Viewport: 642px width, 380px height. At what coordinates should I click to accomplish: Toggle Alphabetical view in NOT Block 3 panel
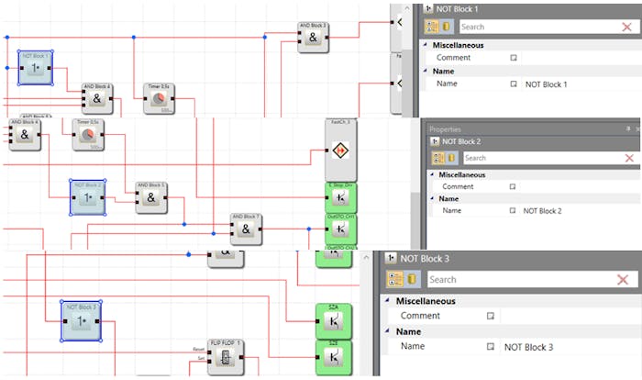tap(412, 279)
